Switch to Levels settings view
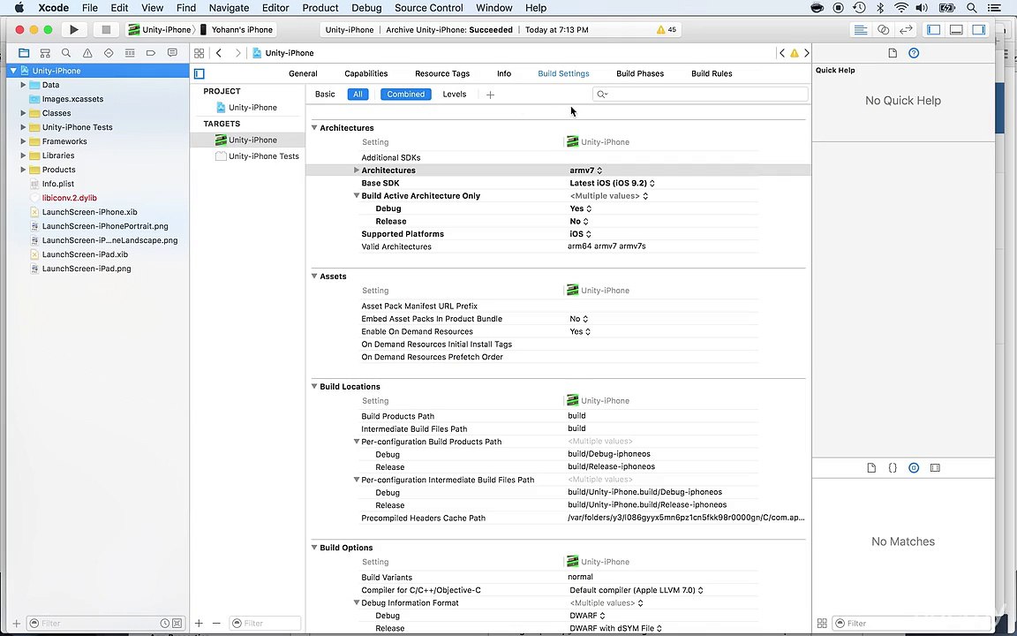The image size is (1017, 636). 454,95
